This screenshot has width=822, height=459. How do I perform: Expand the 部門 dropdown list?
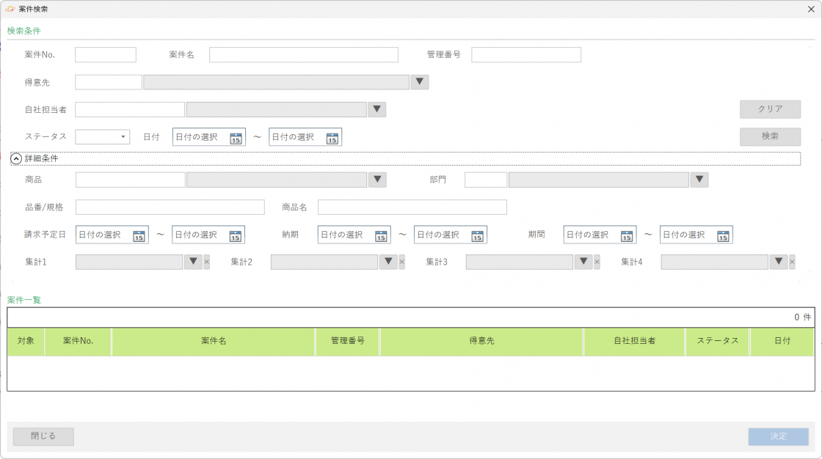pos(699,180)
